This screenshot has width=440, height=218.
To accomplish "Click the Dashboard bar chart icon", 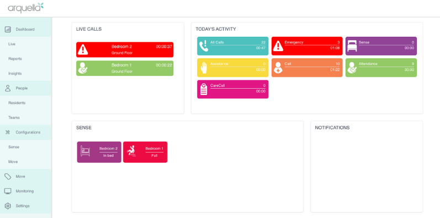I will click(8, 29).
